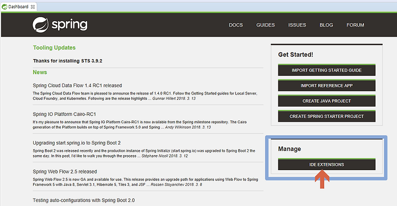
Task: Open Upgrading start.spring.io to Spring Boot 2
Action: [x=77, y=143]
